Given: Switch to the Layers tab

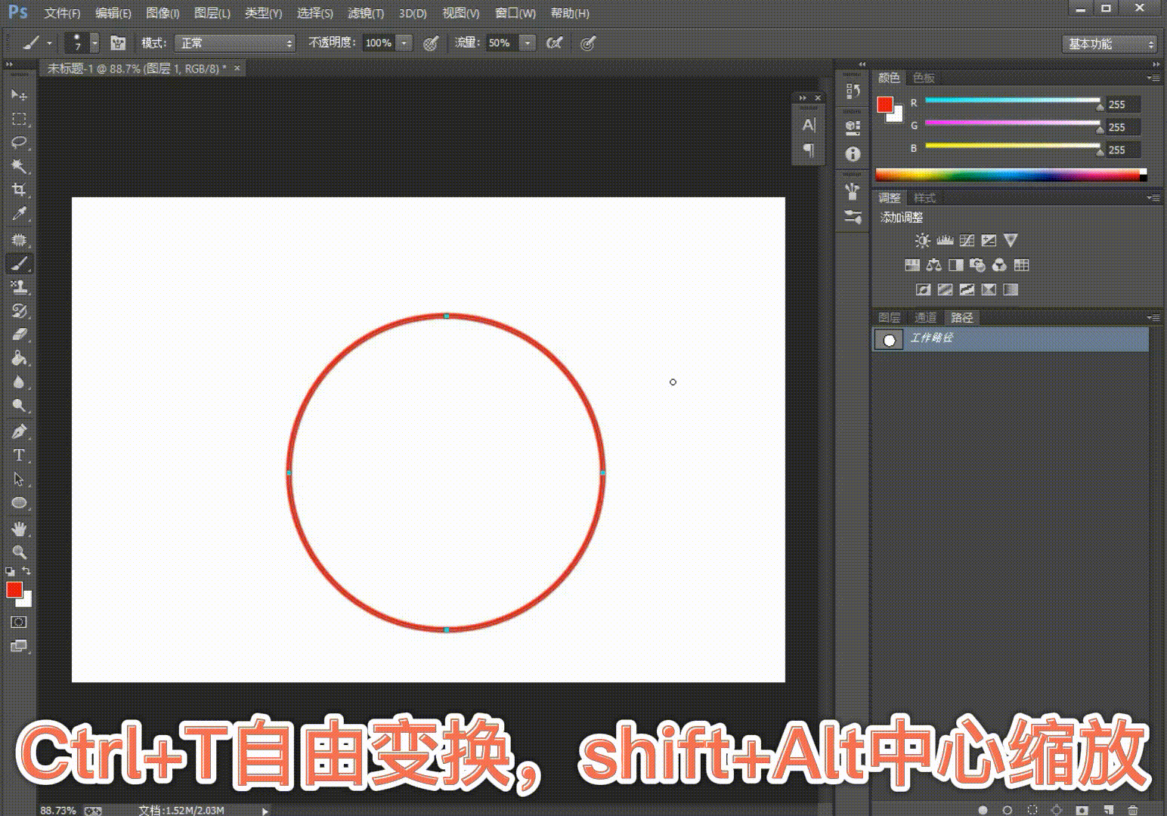Looking at the screenshot, I should pyautogui.click(x=889, y=317).
